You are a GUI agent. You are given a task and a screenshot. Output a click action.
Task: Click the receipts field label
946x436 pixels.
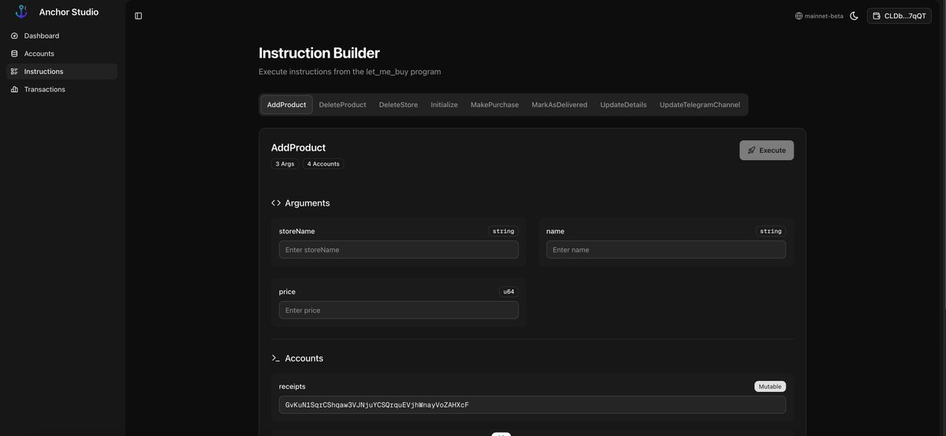tap(292, 386)
